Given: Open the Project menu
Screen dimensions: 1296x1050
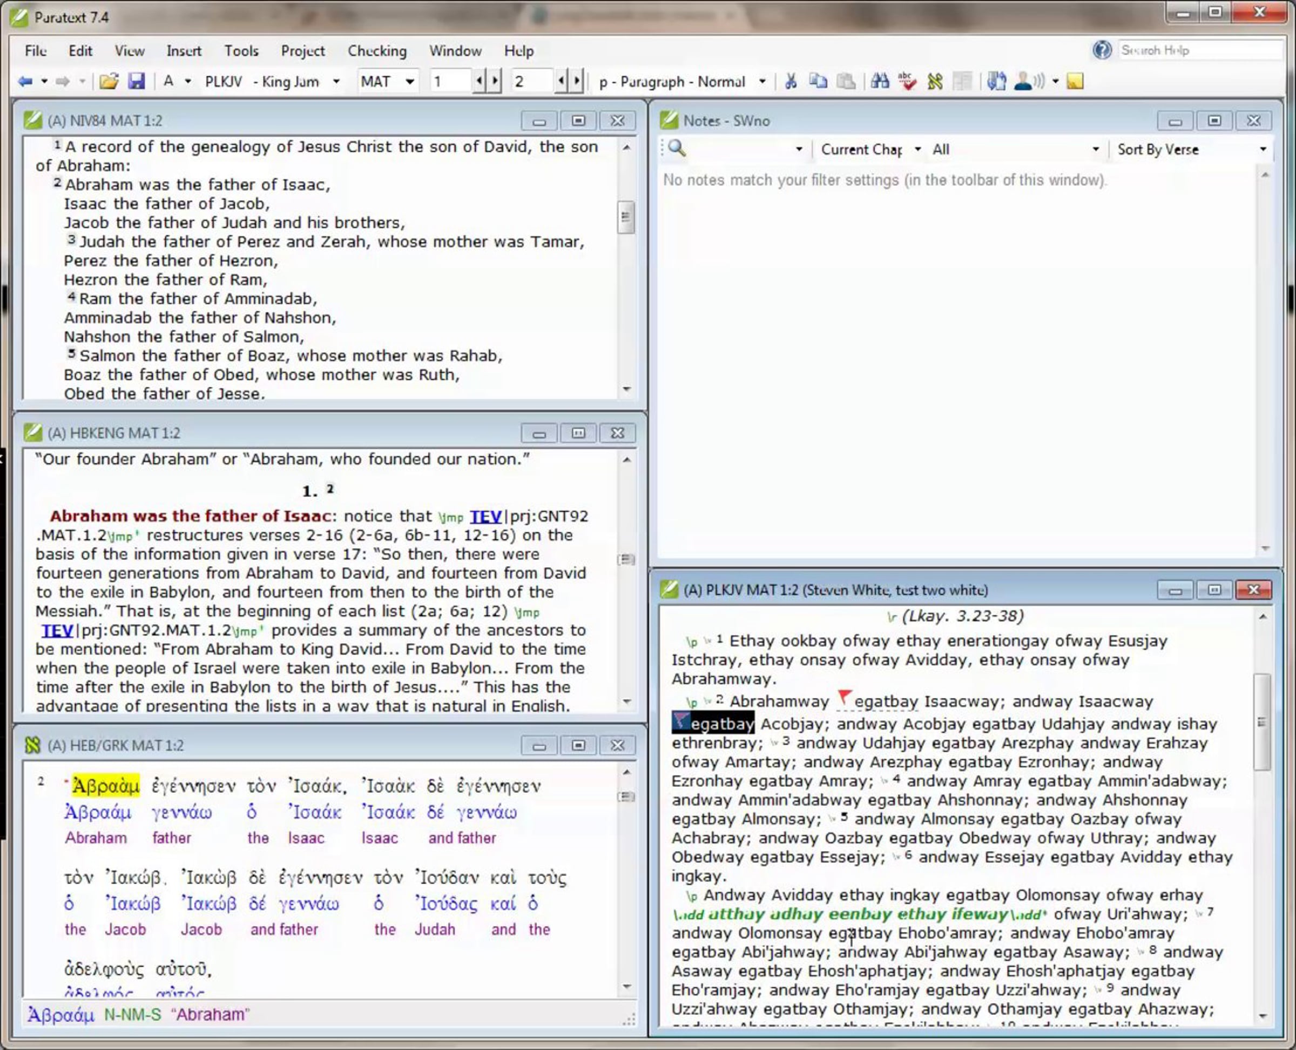Looking at the screenshot, I should tap(302, 51).
